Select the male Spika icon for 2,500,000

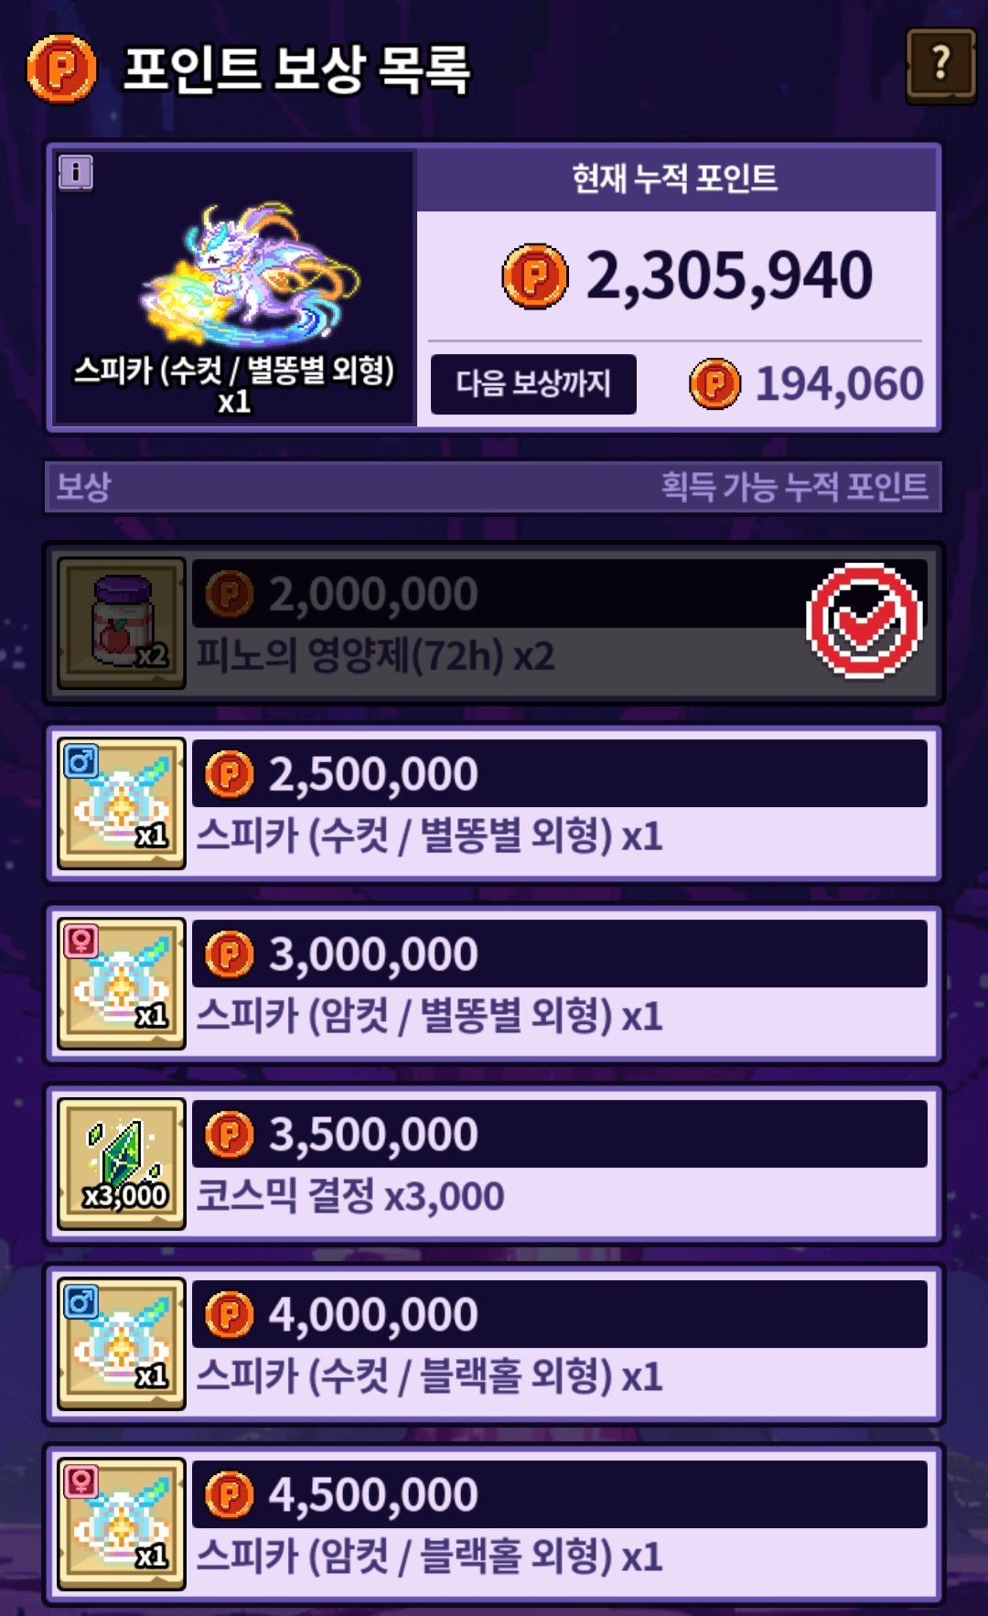[122, 803]
